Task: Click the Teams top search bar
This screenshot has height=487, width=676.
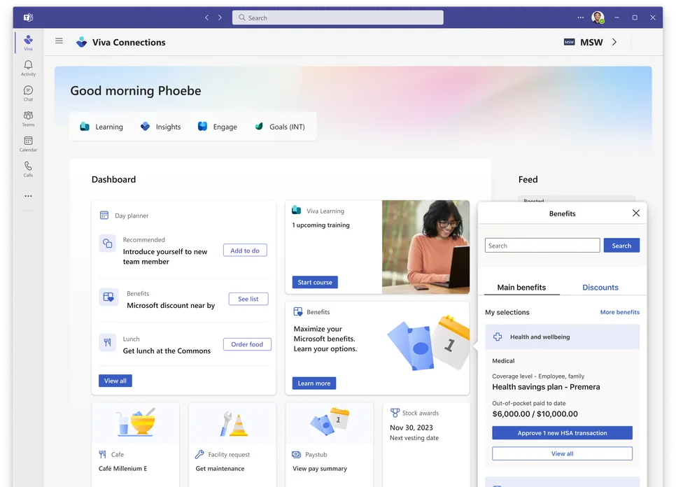Action: pyautogui.click(x=337, y=17)
